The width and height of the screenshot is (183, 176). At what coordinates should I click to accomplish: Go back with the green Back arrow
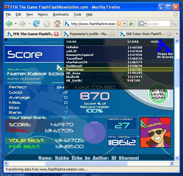[x=9, y=24]
